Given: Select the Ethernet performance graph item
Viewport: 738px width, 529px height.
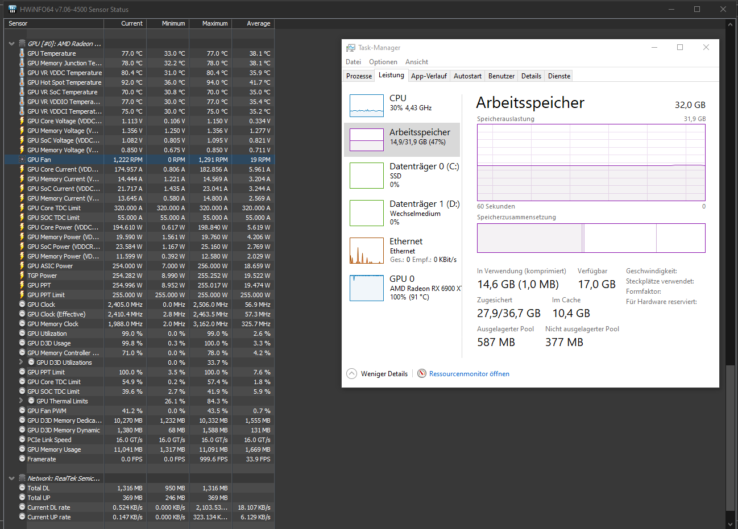Looking at the screenshot, I should coord(402,251).
